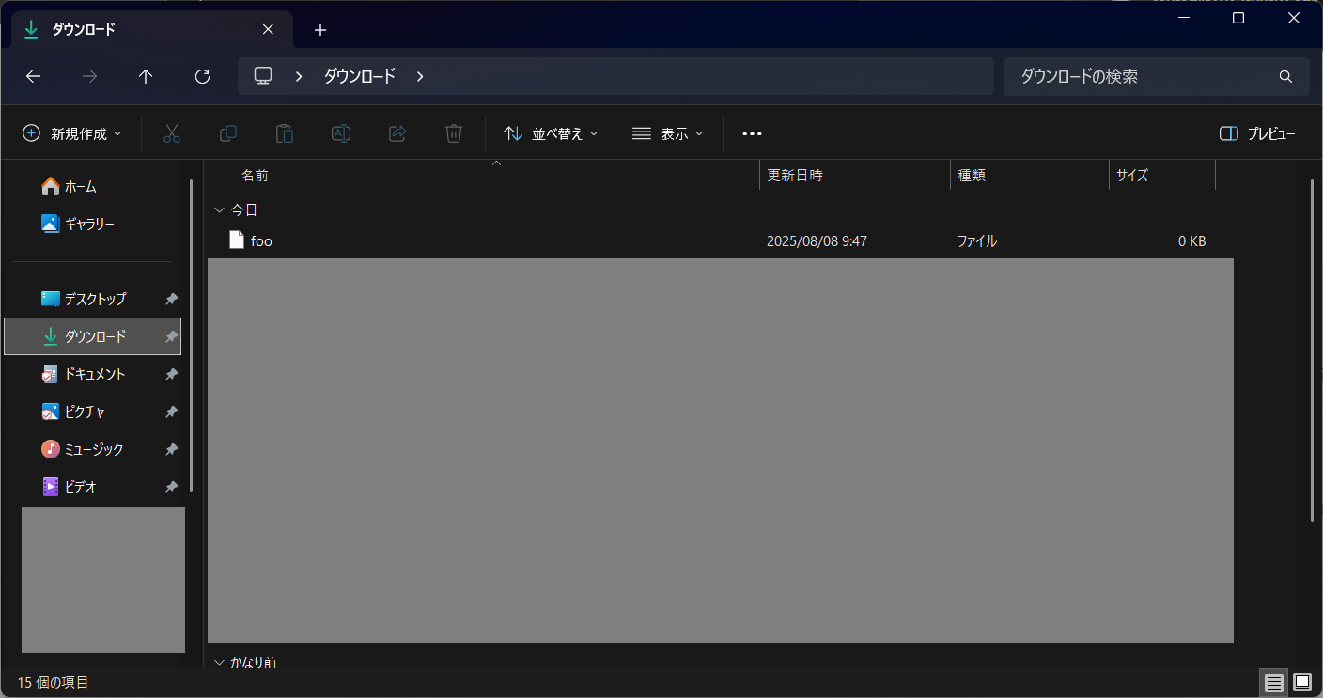1323x698 pixels.
Task: Close the ダウンロード tab
Action: tap(268, 29)
